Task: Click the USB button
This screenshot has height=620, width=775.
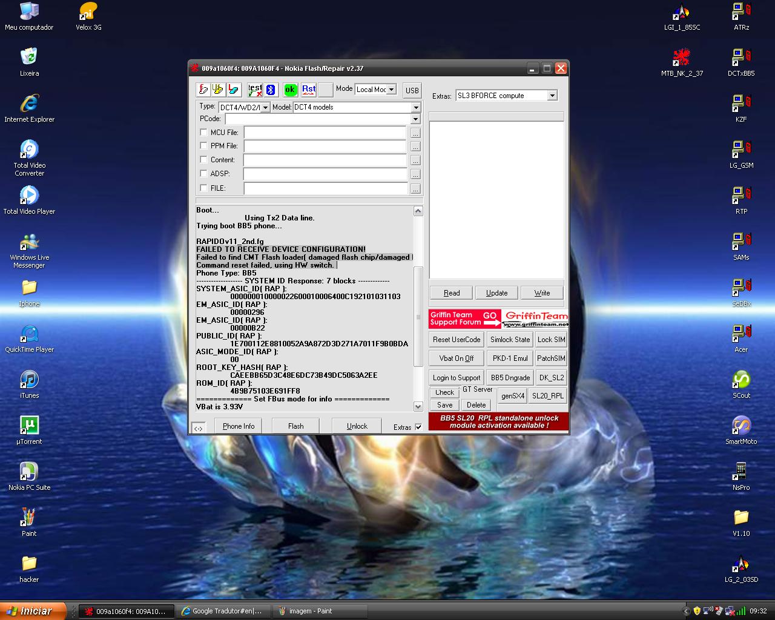Action: point(412,90)
